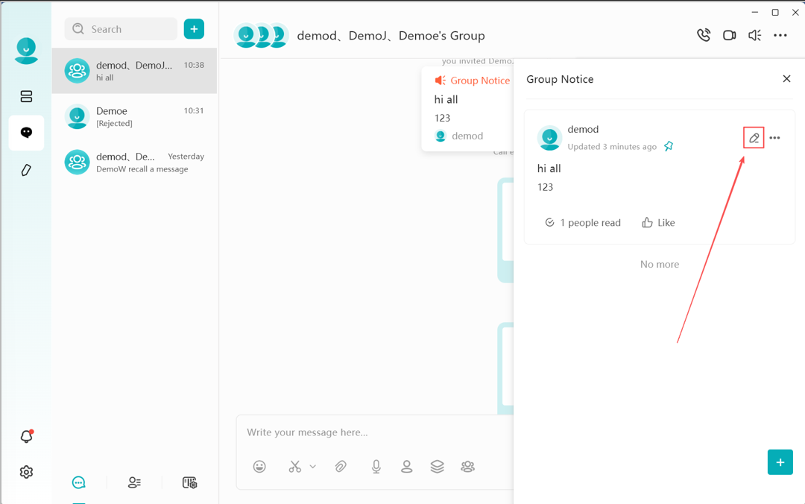Click the pin icon on demod notice
The image size is (805, 504).
pos(669,146)
